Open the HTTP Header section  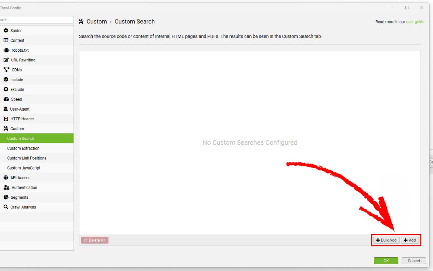tap(22, 119)
